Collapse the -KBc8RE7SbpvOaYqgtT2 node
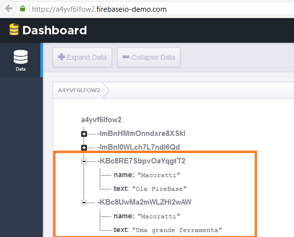Image resolution: width=294 pixels, height=237 pixels. point(84,161)
